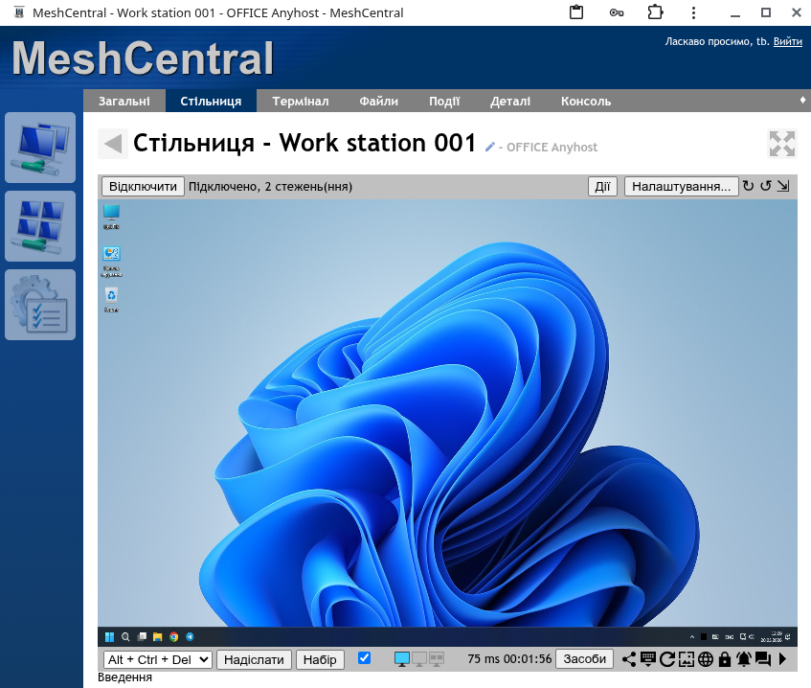Viewport: 811px width, 688px height.
Task: Toggle full-screen using the four-arrows icon
Action: 782,144
